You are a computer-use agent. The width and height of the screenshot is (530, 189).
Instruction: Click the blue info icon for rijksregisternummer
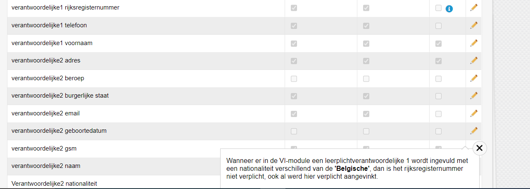tap(449, 8)
